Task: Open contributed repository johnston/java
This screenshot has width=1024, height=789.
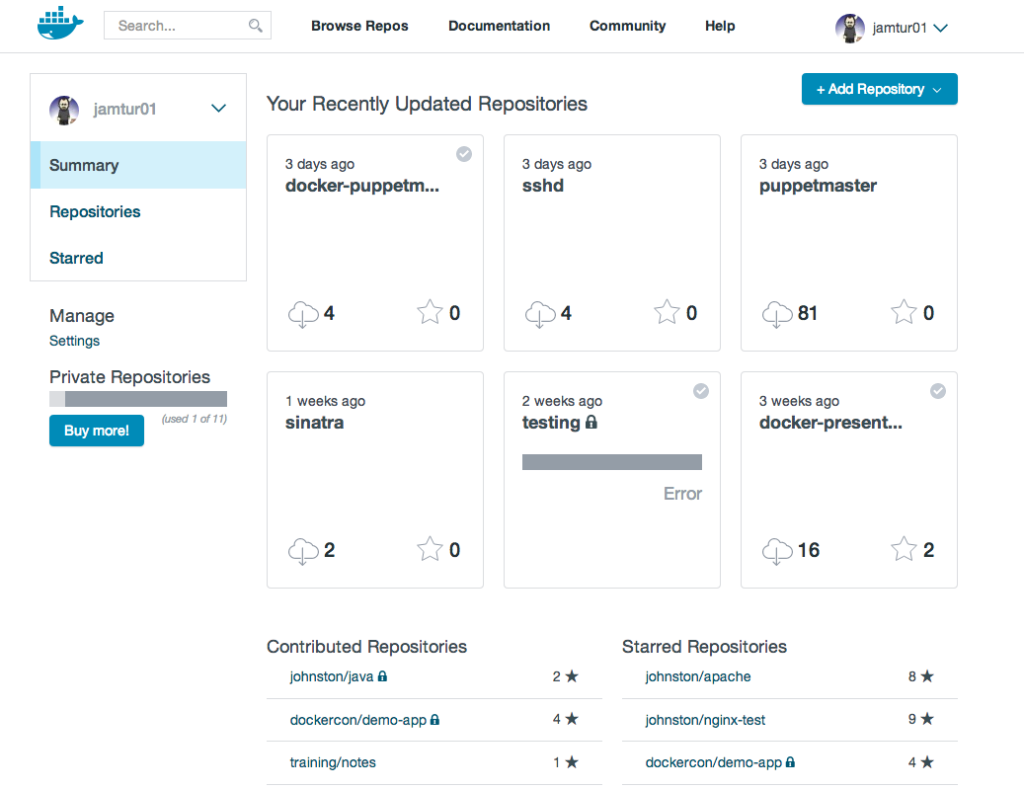Action: (332, 676)
